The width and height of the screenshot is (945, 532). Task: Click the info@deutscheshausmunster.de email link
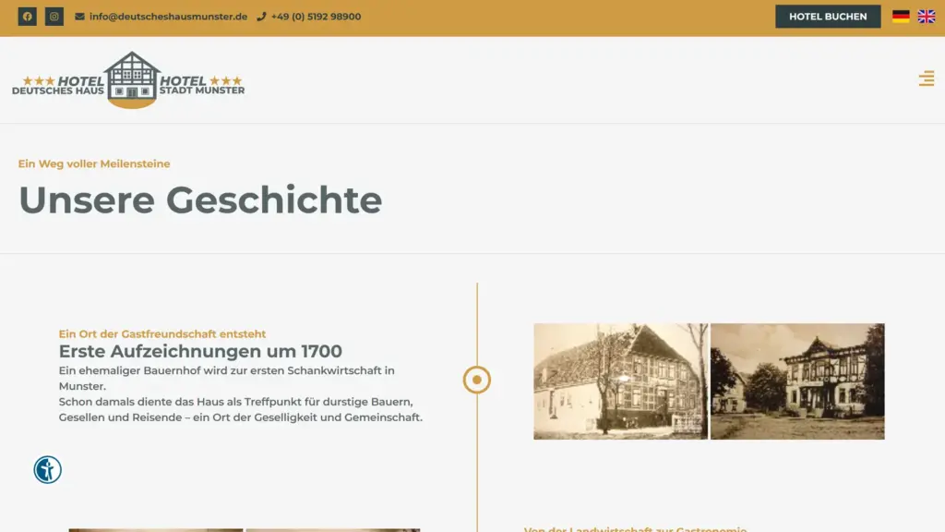click(x=168, y=17)
